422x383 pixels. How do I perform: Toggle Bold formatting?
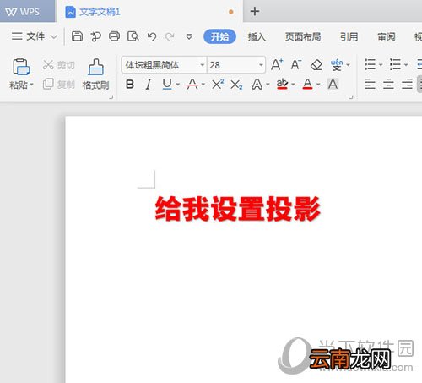[x=130, y=84]
